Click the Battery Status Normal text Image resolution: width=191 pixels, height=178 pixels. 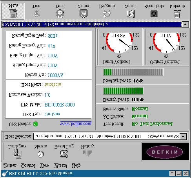click(x=140, y=109)
